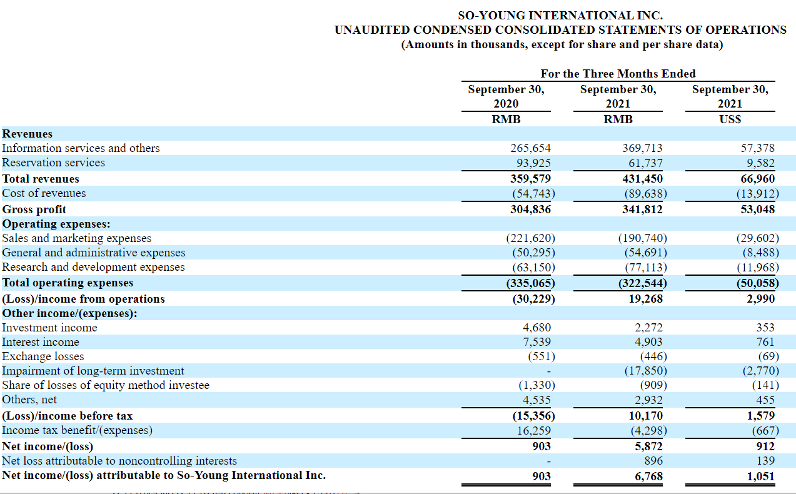Click the 'Other income/(expenses):' heading
Image resolution: width=796 pixels, height=494 pixels.
[x=70, y=313]
